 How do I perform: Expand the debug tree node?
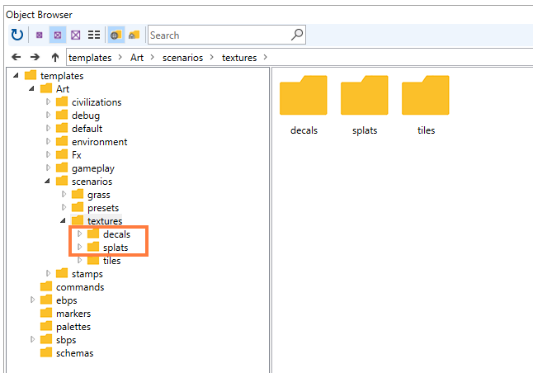point(48,115)
